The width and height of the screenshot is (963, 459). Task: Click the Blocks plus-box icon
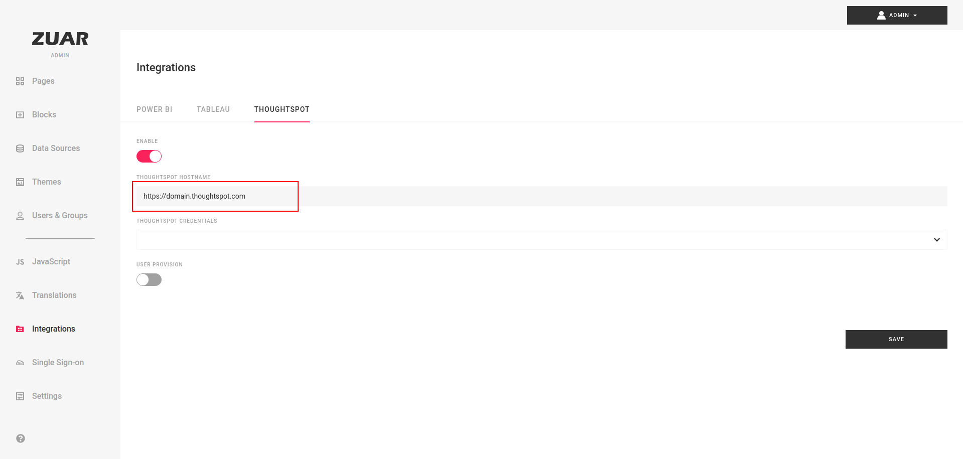click(x=20, y=115)
